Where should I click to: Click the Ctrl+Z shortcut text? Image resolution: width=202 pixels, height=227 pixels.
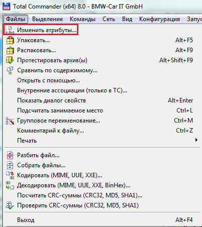click(184, 131)
